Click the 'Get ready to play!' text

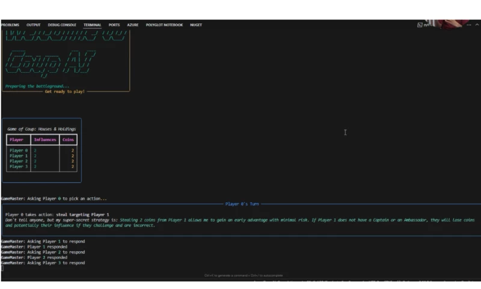pyautogui.click(x=65, y=92)
